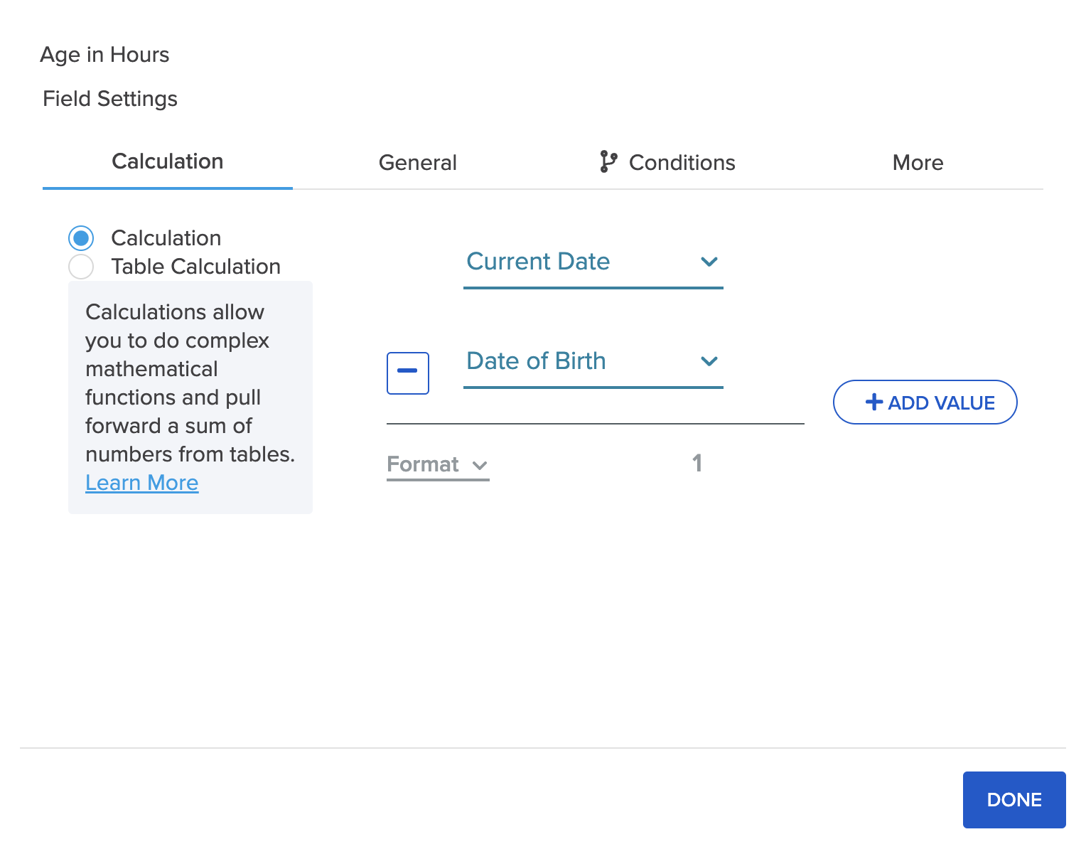Switch to the General tab
This screenshot has height=849, width=1086.
tap(417, 163)
